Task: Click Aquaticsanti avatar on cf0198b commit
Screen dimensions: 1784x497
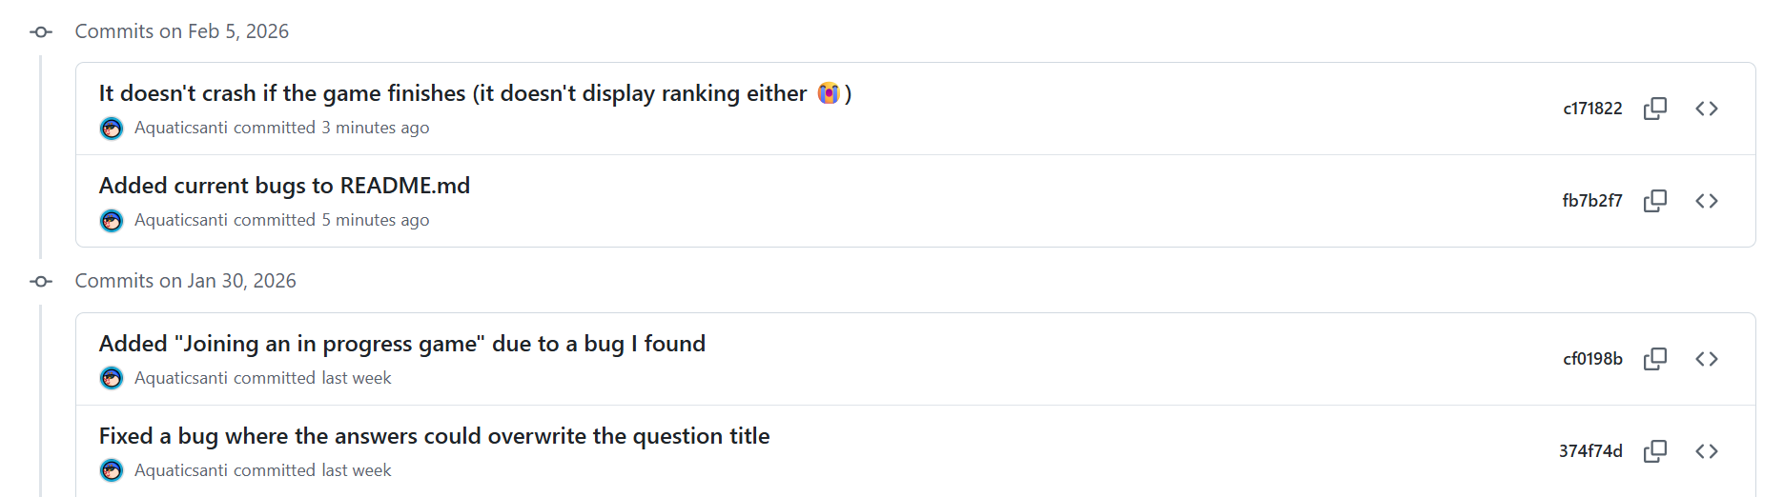Action: [x=112, y=379]
